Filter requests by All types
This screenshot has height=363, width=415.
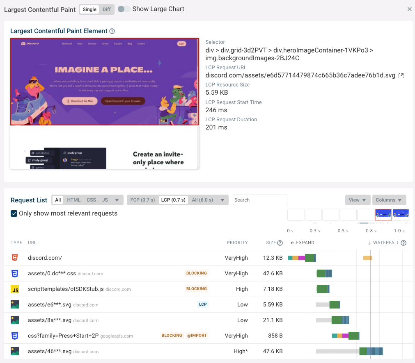tap(58, 200)
